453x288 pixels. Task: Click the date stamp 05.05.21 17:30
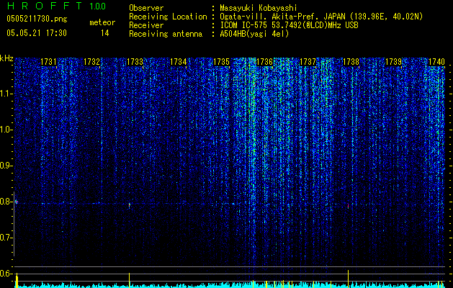click(x=37, y=33)
